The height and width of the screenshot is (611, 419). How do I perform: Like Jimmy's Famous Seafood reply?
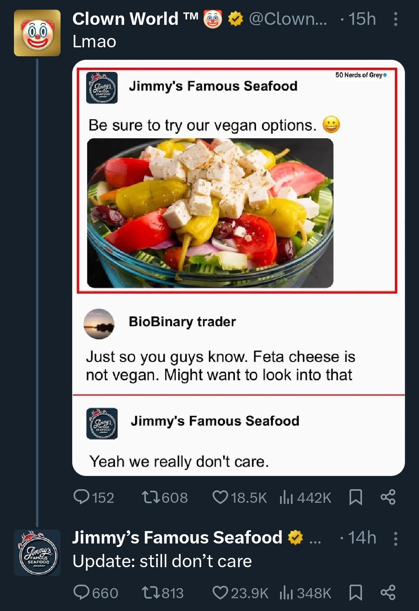tap(220, 592)
